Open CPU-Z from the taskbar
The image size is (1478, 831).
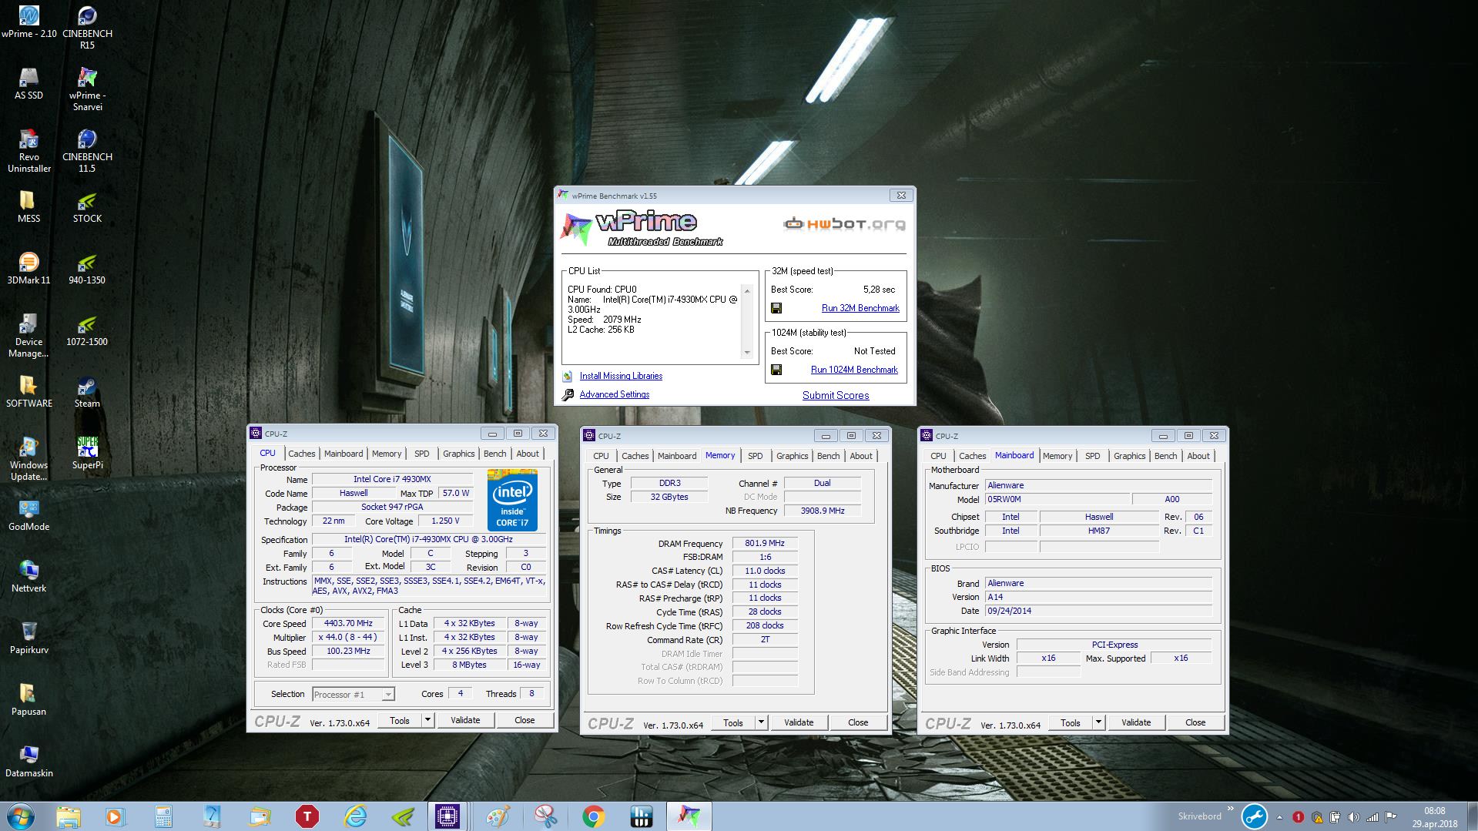click(x=447, y=816)
